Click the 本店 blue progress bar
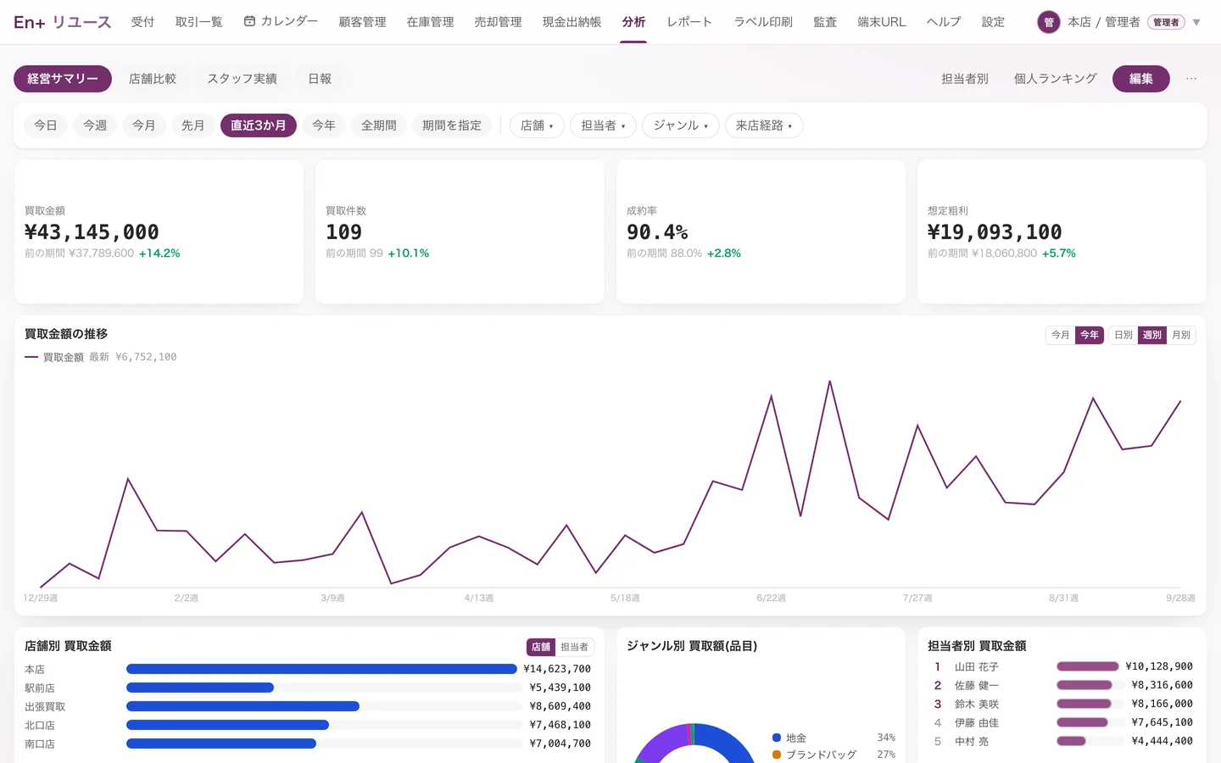1221x763 pixels. pyautogui.click(x=321, y=669)
